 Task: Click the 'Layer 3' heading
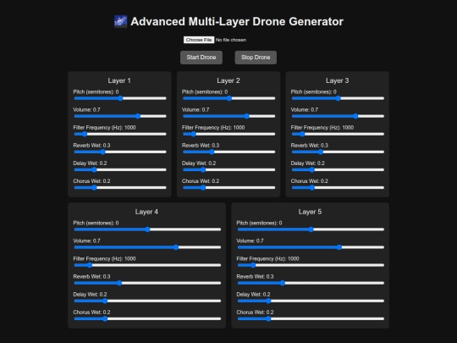(338, 80)
